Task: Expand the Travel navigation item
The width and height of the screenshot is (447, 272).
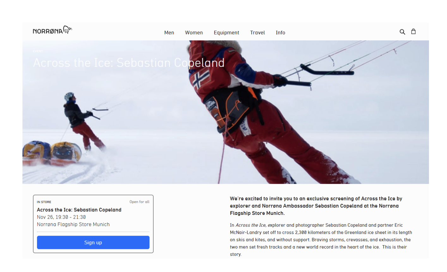Action: [257, 33]
